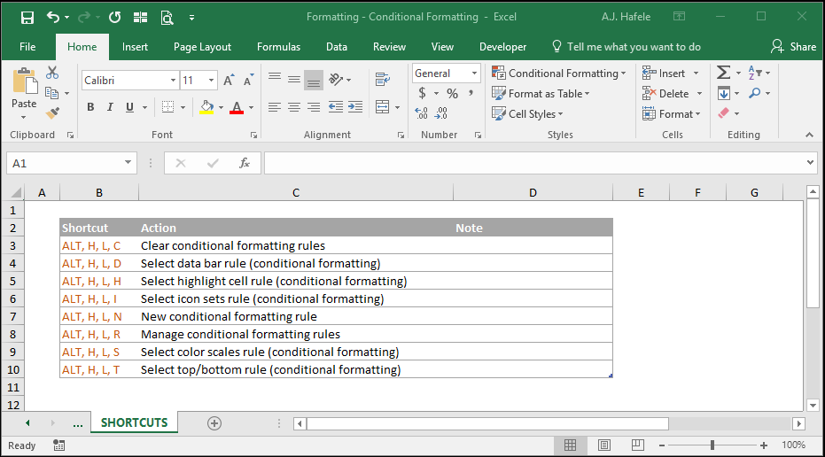Screen dimensions: 825x457
Task: Toggle Bold formatting
Action: click(x=90, y=107)
